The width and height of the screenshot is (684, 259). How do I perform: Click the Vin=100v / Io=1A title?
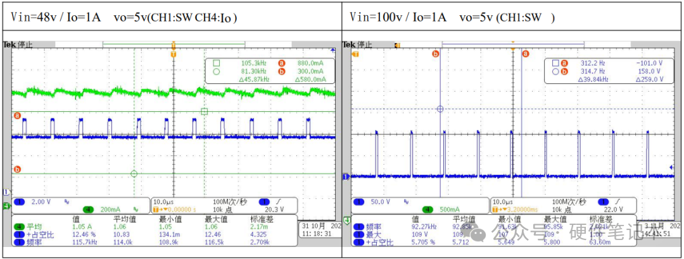tap(398, 17)
